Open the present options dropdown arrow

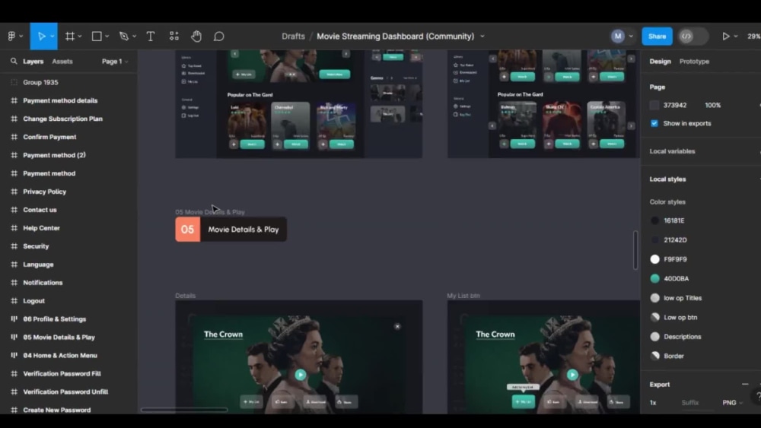(x=736, y=36)
